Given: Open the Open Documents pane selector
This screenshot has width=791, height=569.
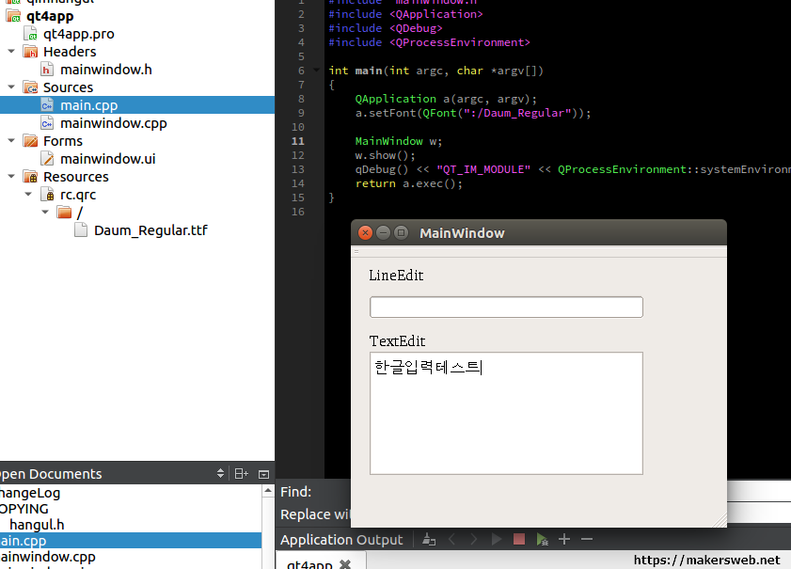Looking at the screenshot, I should pyautogui.click(x=220, y=473).
